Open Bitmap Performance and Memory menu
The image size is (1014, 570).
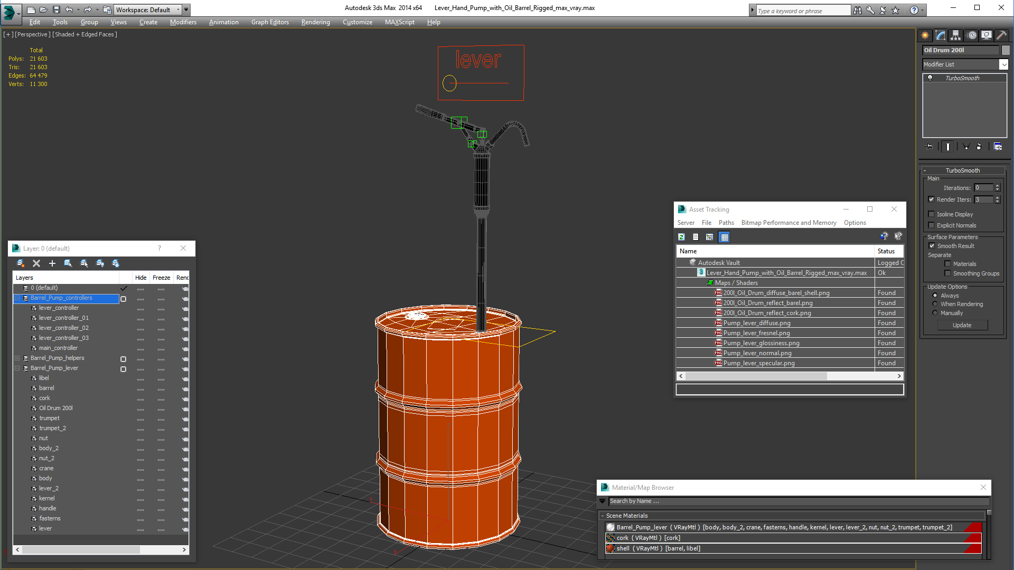[x=788, y=223]
